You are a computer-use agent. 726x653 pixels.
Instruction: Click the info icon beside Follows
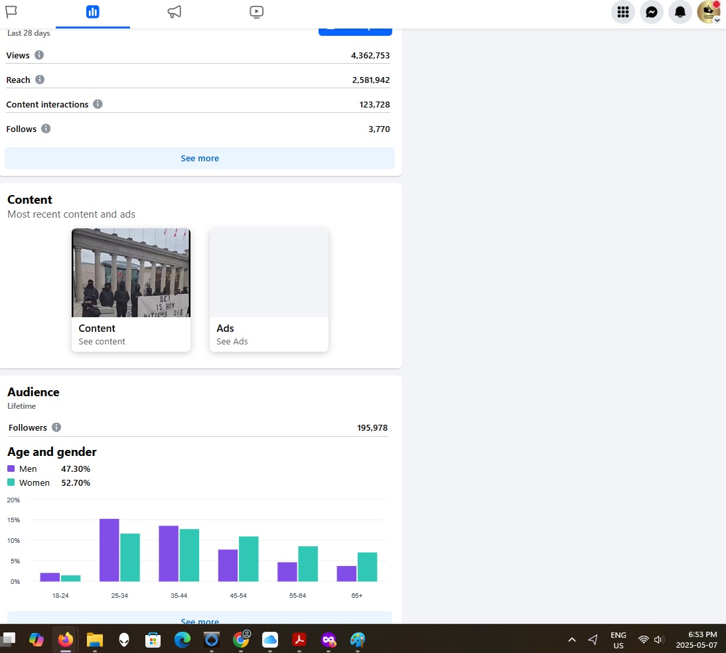coord(46,129)
